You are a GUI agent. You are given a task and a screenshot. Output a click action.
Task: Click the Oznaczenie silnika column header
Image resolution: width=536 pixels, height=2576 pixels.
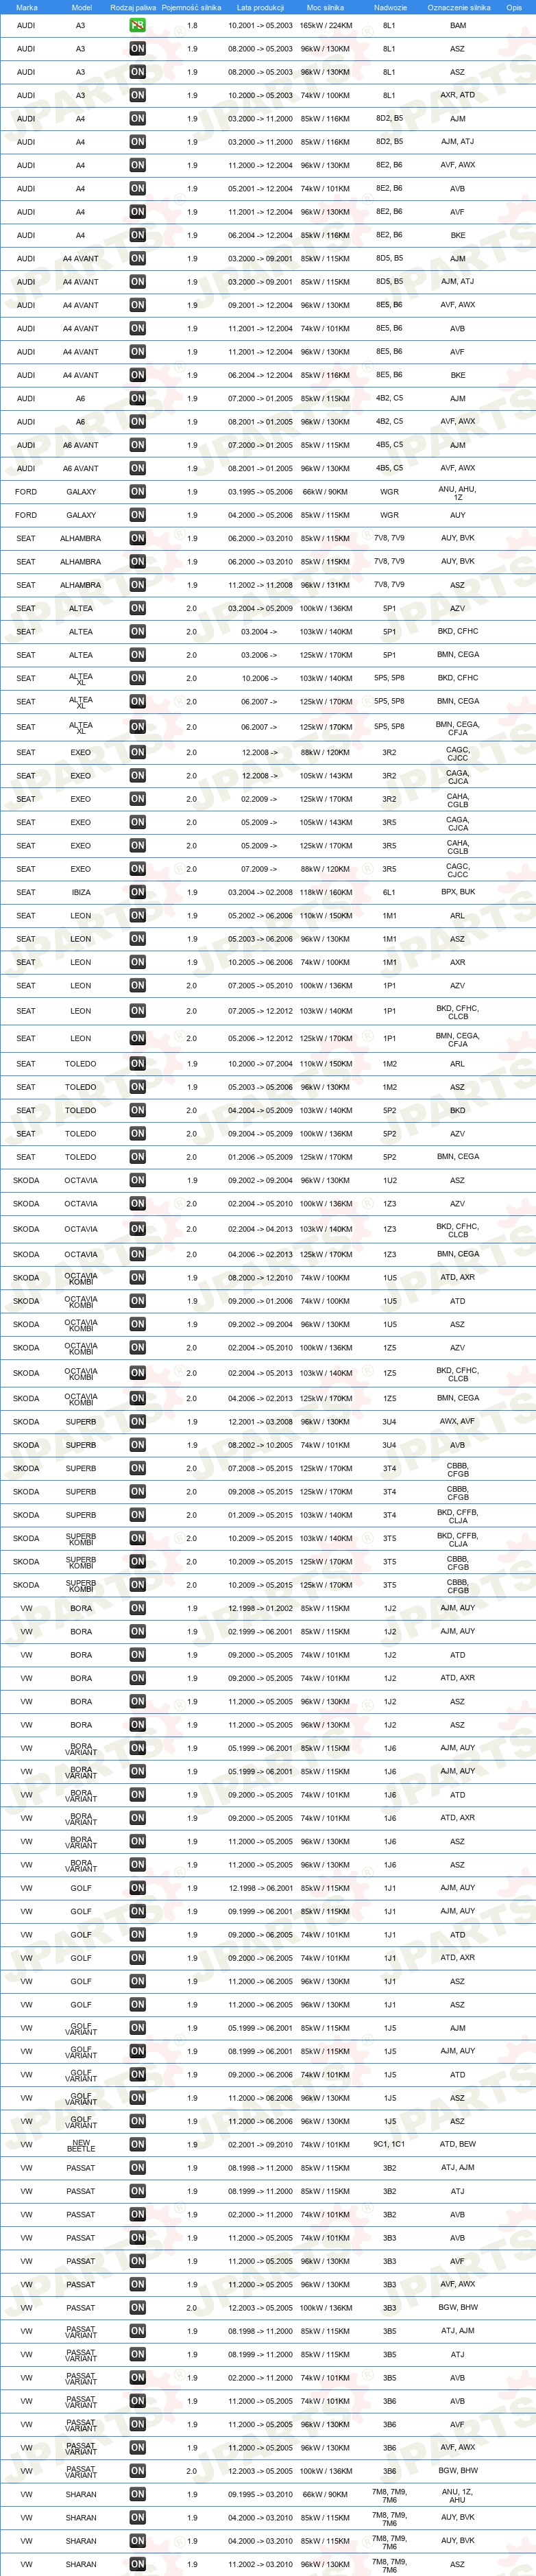pos(459,7)
